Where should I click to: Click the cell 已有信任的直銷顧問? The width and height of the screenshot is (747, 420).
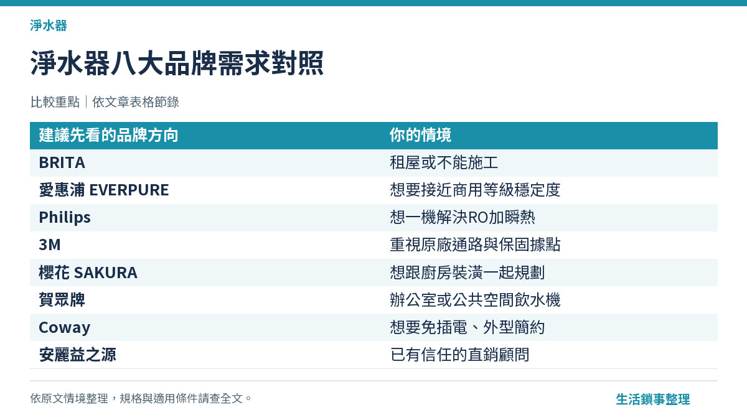(459, 355)
